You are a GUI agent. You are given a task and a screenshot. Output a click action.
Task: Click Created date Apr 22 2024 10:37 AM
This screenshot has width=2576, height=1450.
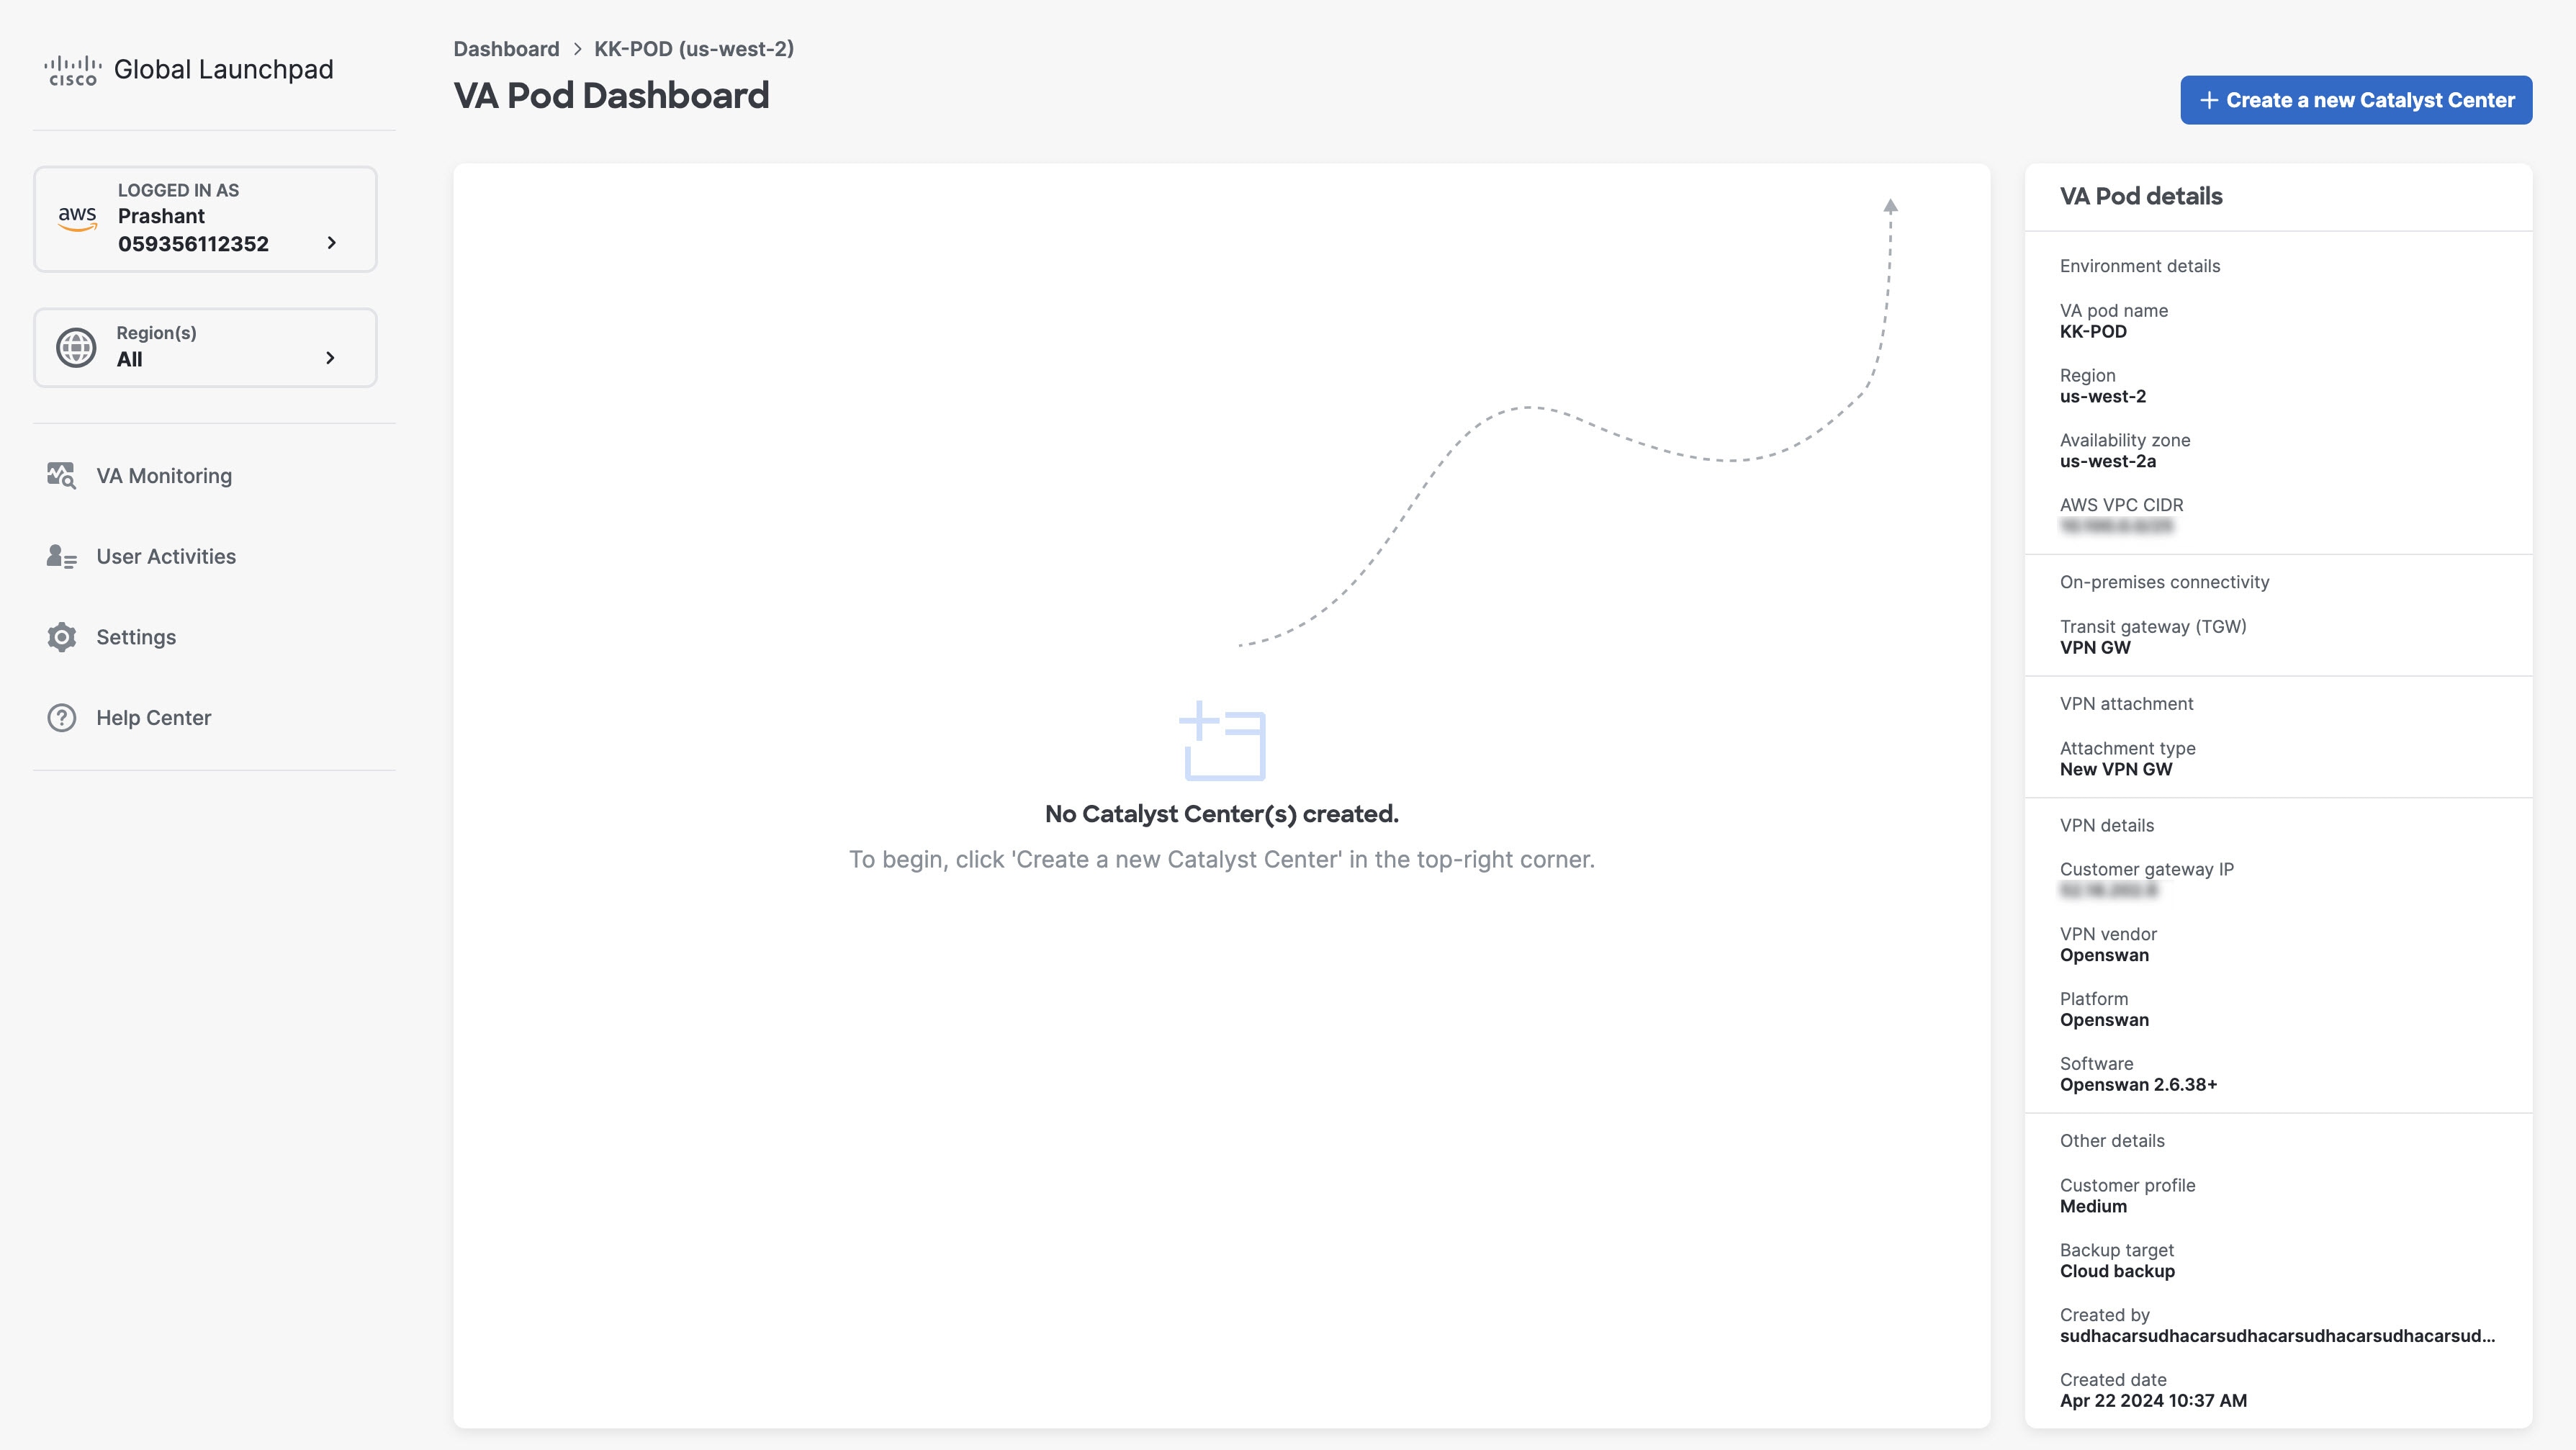pyautogui.click(x=2153, y=1401)
